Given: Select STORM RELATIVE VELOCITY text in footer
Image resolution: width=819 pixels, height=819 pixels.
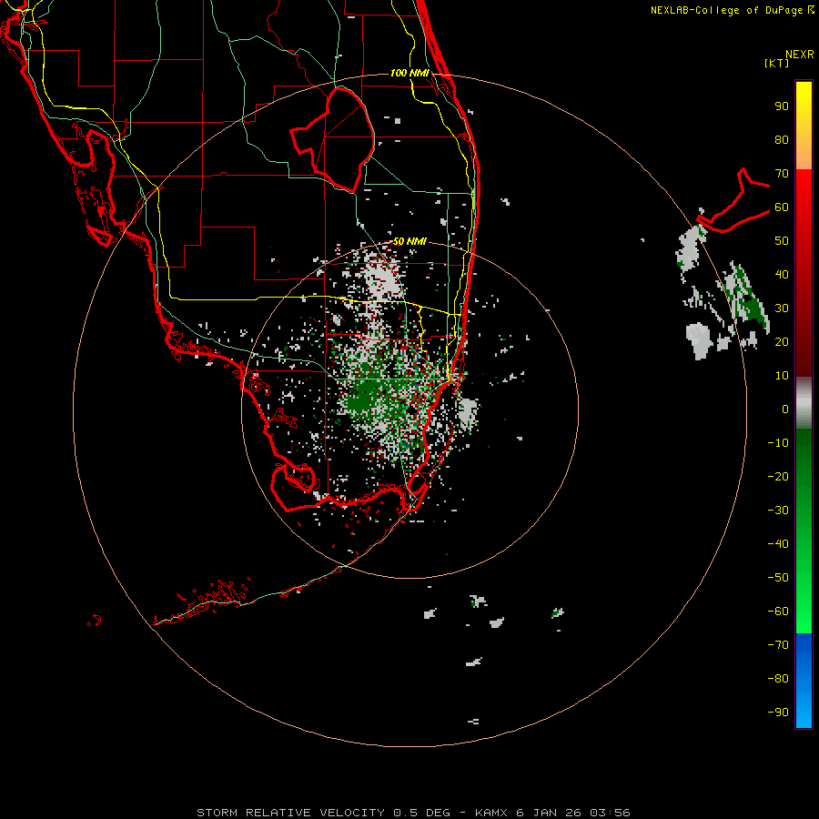Looking at the screenshot, I should coord(290,813).
